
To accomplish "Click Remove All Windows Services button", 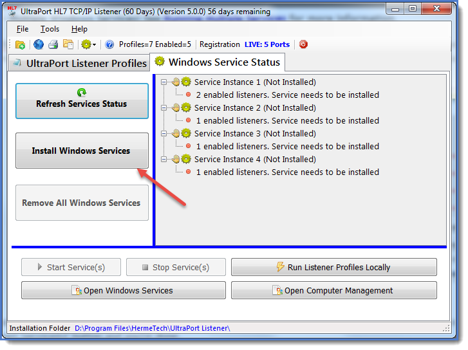I will tap(82, 203).
